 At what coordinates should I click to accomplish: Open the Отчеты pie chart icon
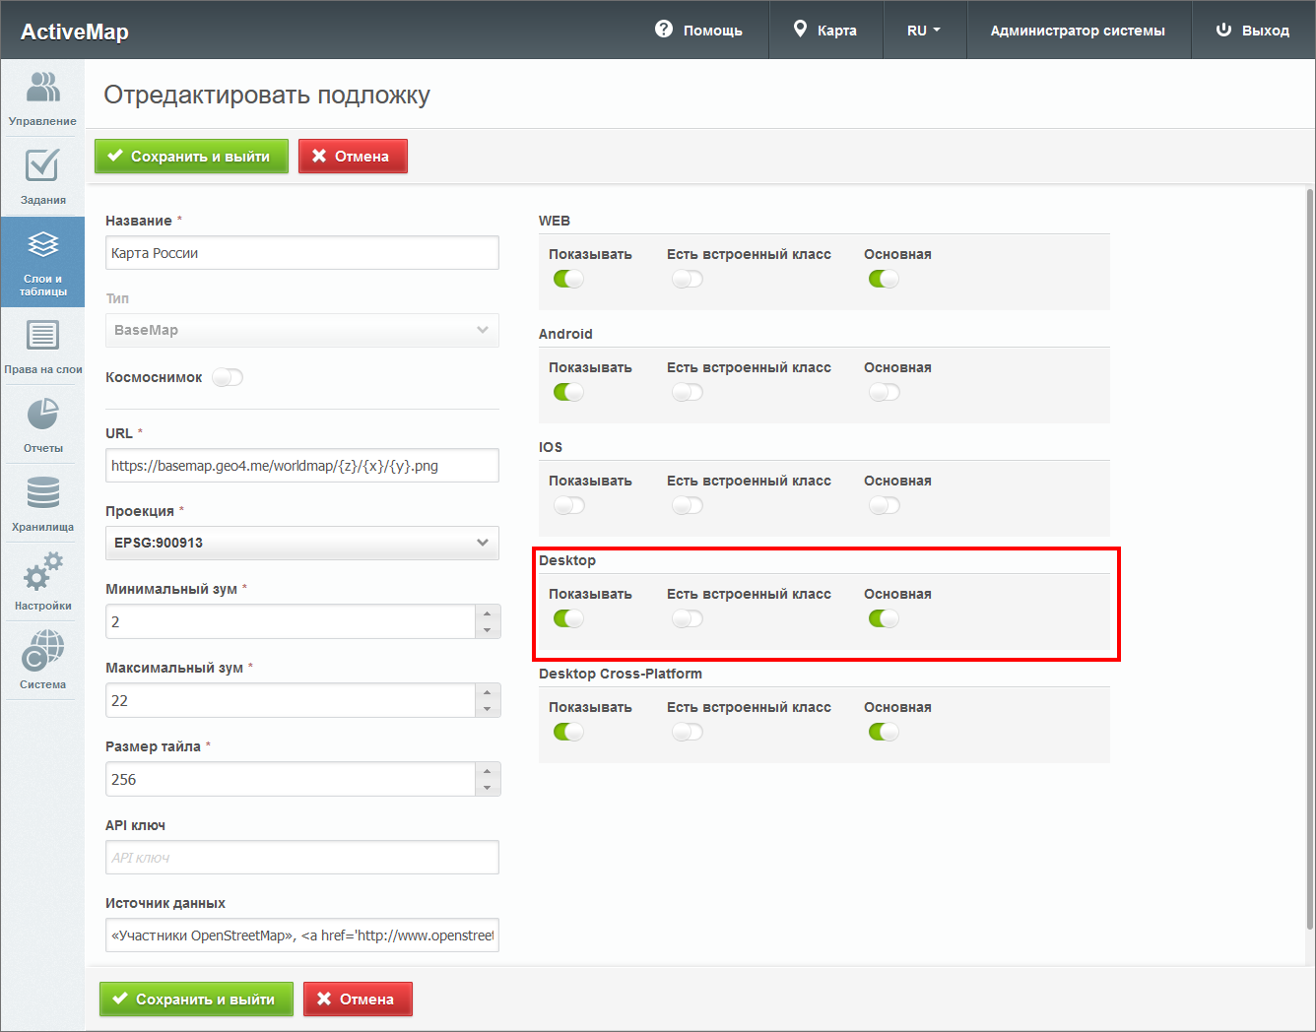[x=42, y=416]
